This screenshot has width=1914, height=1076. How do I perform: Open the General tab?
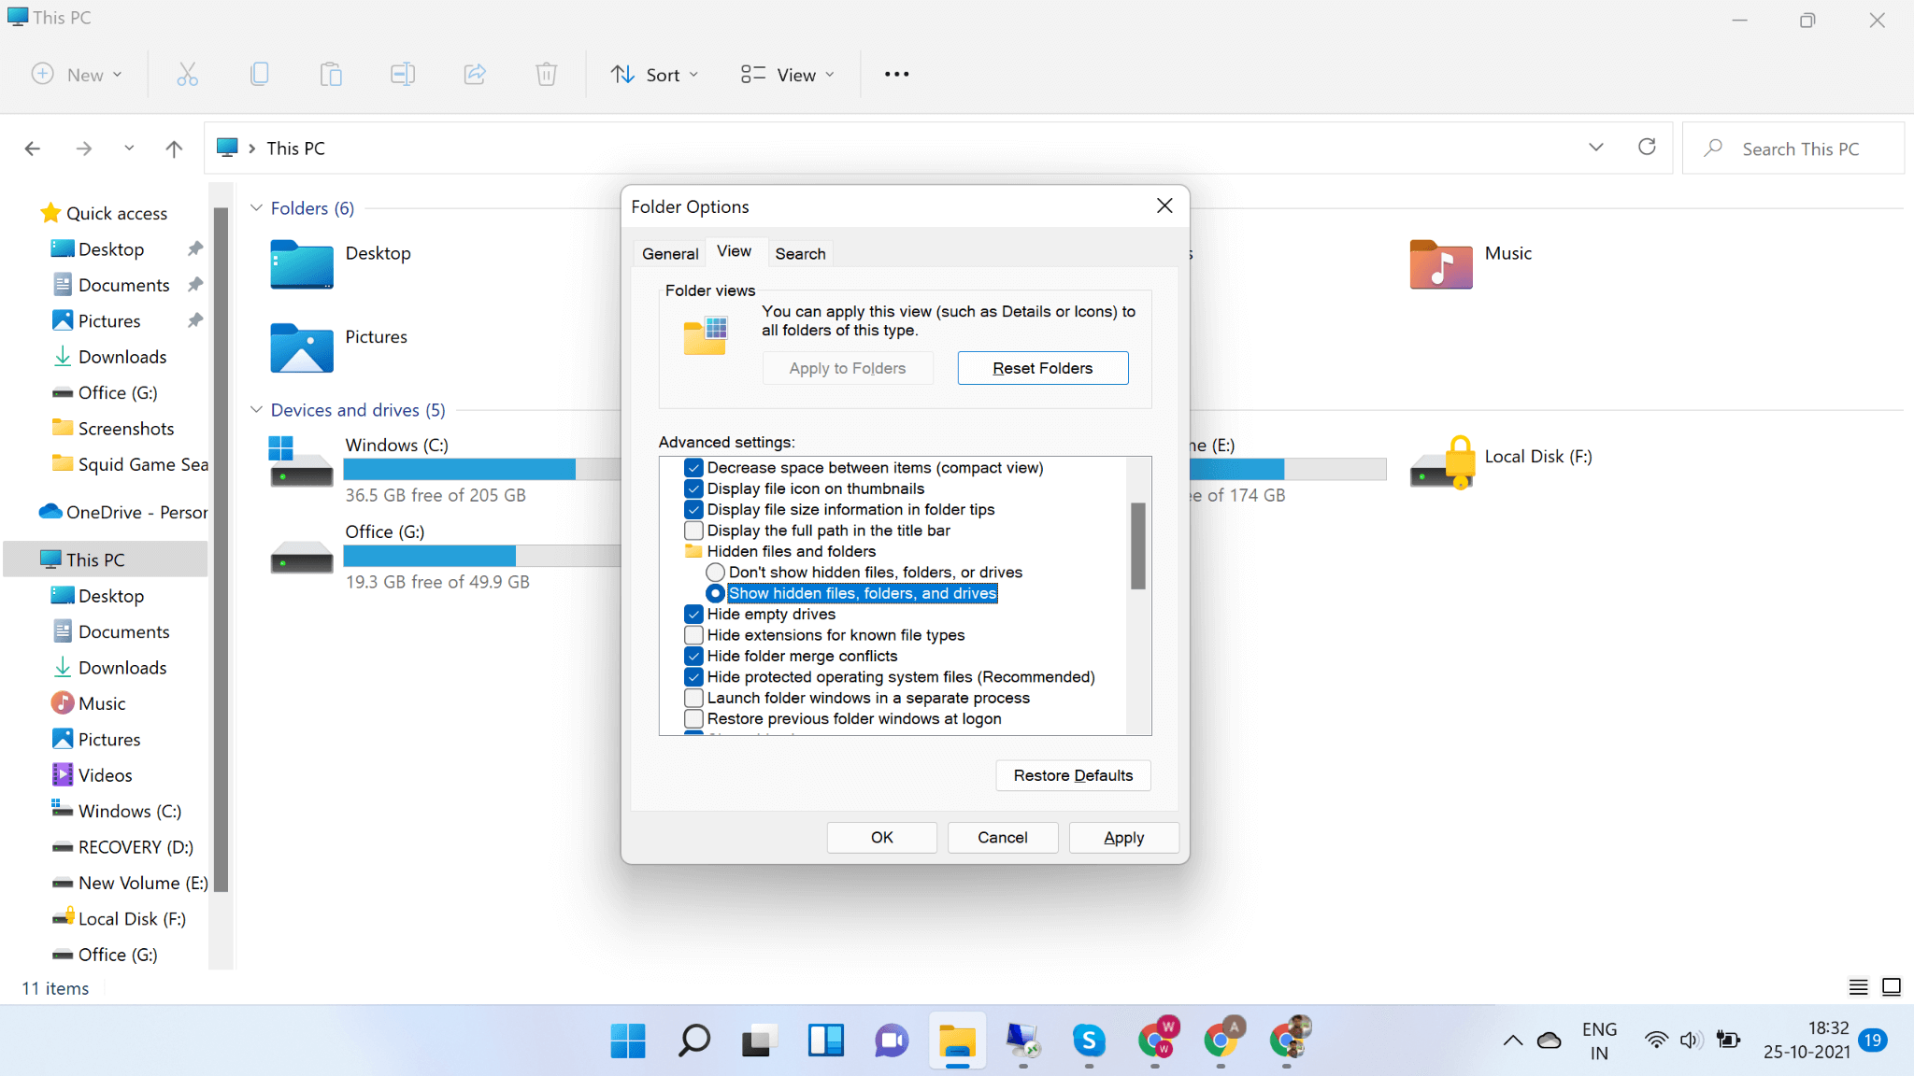click(x=668, y=253)
